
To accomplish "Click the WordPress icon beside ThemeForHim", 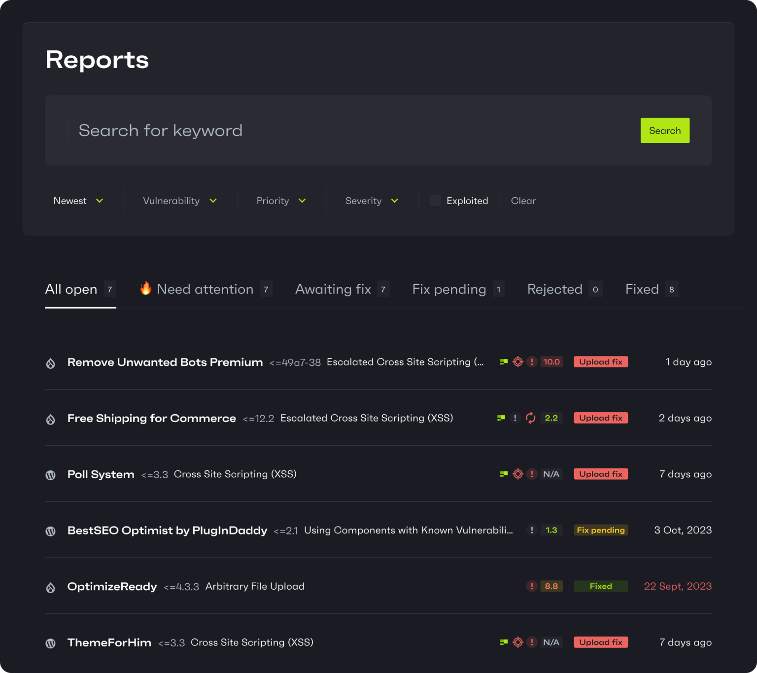I will (x=51, y=643).
